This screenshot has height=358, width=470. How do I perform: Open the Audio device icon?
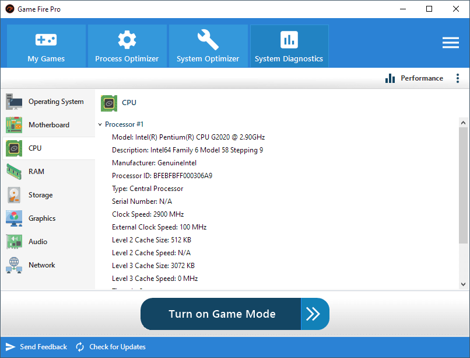tap(13, 241)
